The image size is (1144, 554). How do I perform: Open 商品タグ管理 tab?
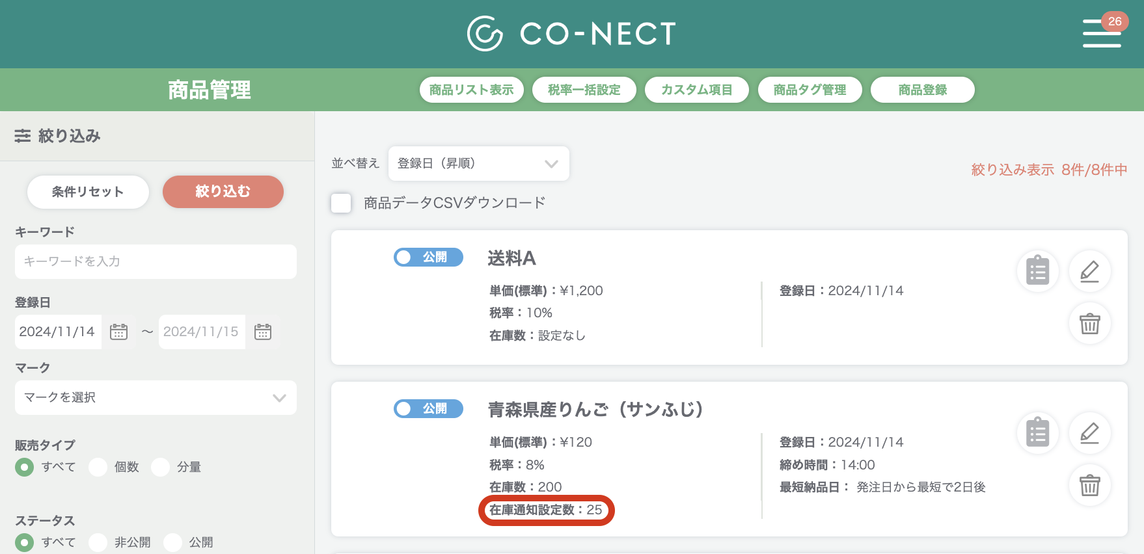[x=810, y=90]
